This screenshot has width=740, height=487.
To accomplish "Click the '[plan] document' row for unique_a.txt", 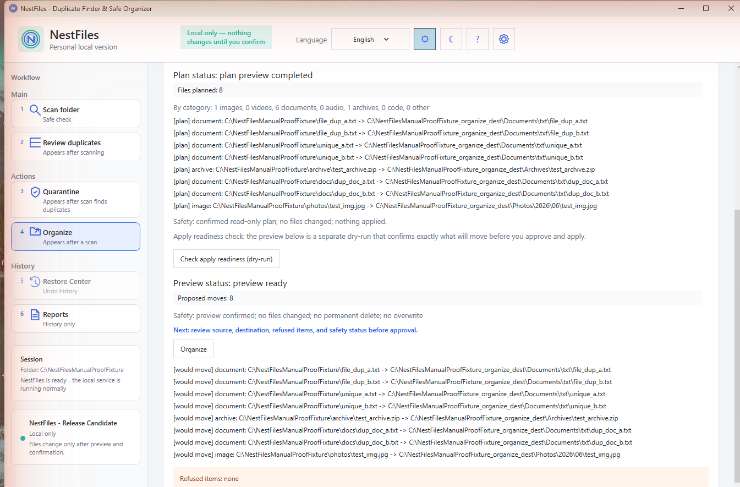I will [377, 145].
